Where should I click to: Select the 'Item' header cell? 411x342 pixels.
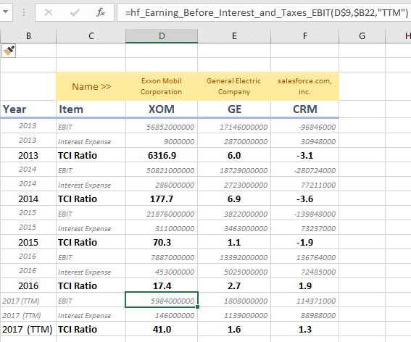[91, 109]
